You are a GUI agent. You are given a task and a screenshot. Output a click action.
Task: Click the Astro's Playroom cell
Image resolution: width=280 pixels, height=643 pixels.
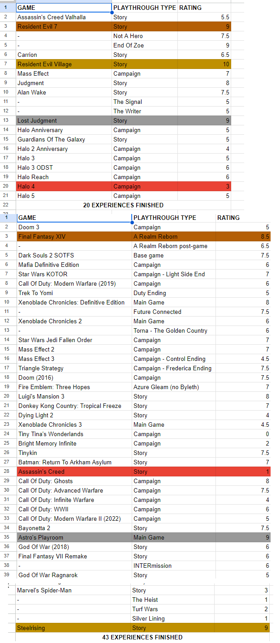(74, 537)
